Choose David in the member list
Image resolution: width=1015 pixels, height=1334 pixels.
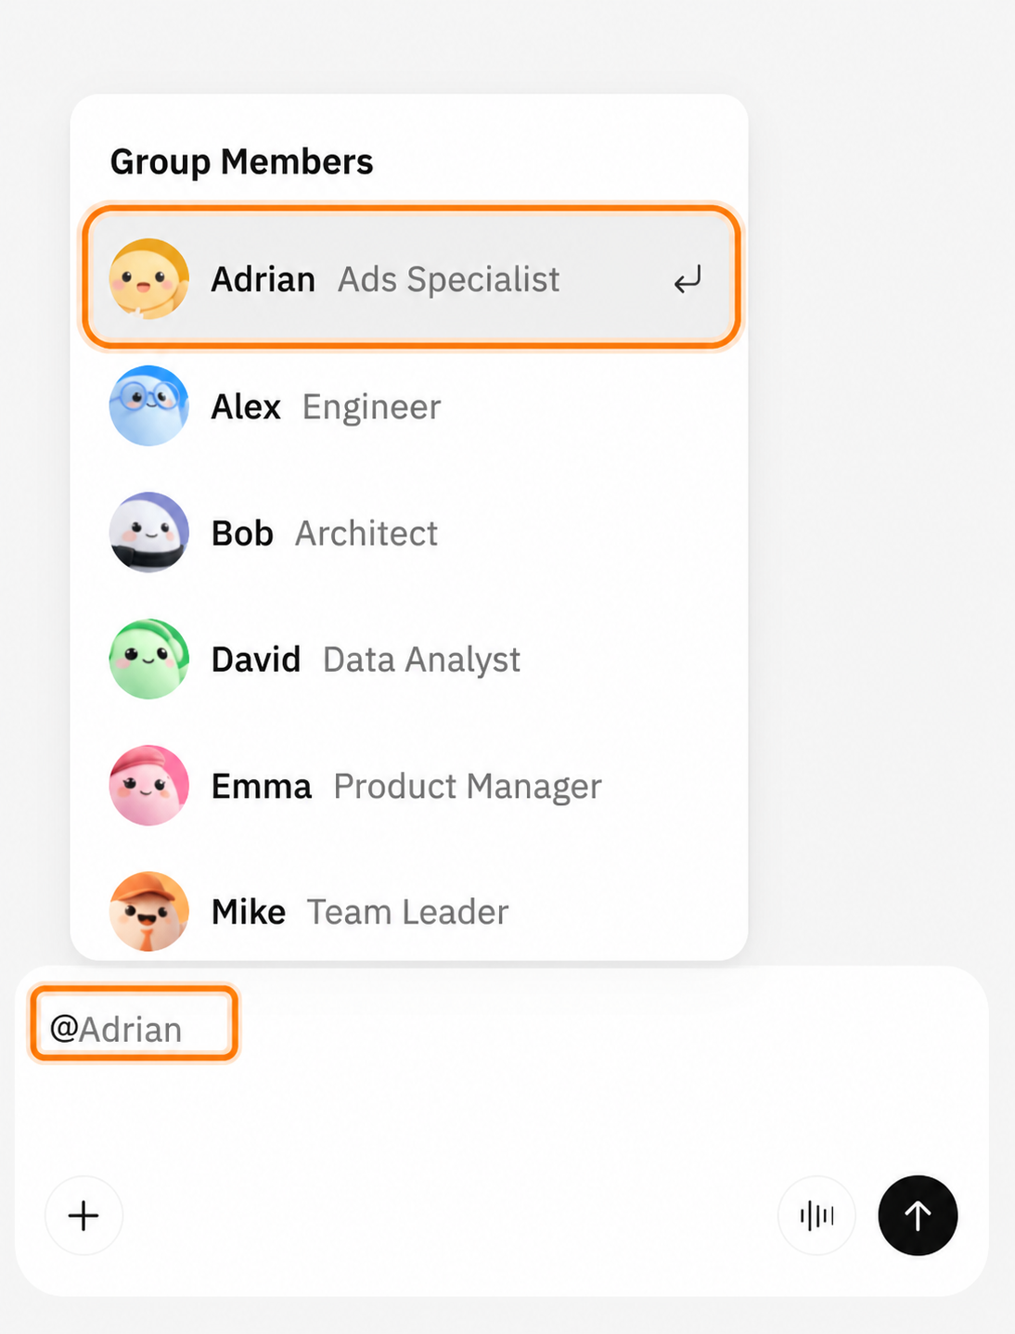[x=410, y=659]
